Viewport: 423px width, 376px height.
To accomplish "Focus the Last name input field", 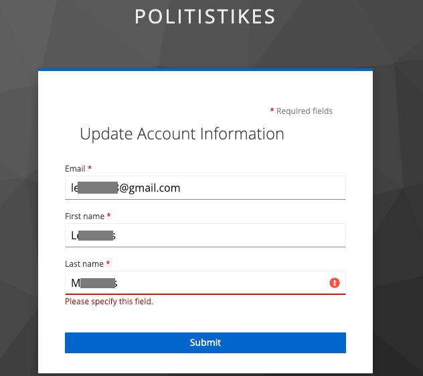I will coord(205,283).
